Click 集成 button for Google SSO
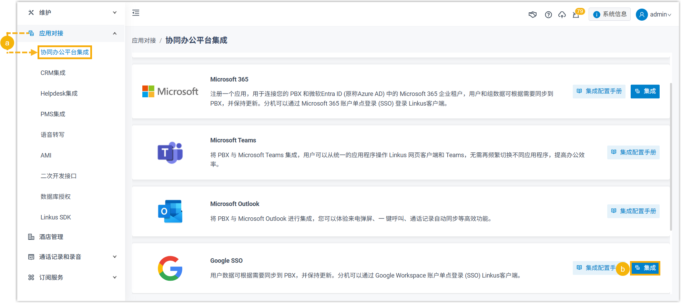681x303 pixels. 645,268
